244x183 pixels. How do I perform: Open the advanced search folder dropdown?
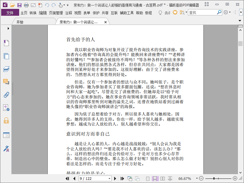pyautogui.click(x=187, y=12)
